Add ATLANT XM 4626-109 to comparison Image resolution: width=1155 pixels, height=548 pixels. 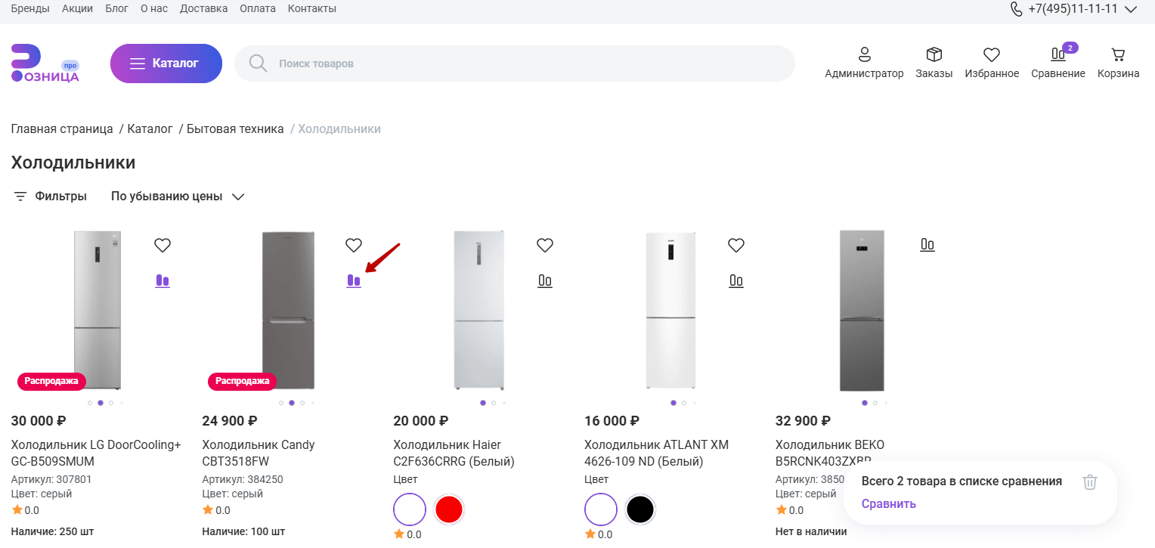click(x=736, y=280)
